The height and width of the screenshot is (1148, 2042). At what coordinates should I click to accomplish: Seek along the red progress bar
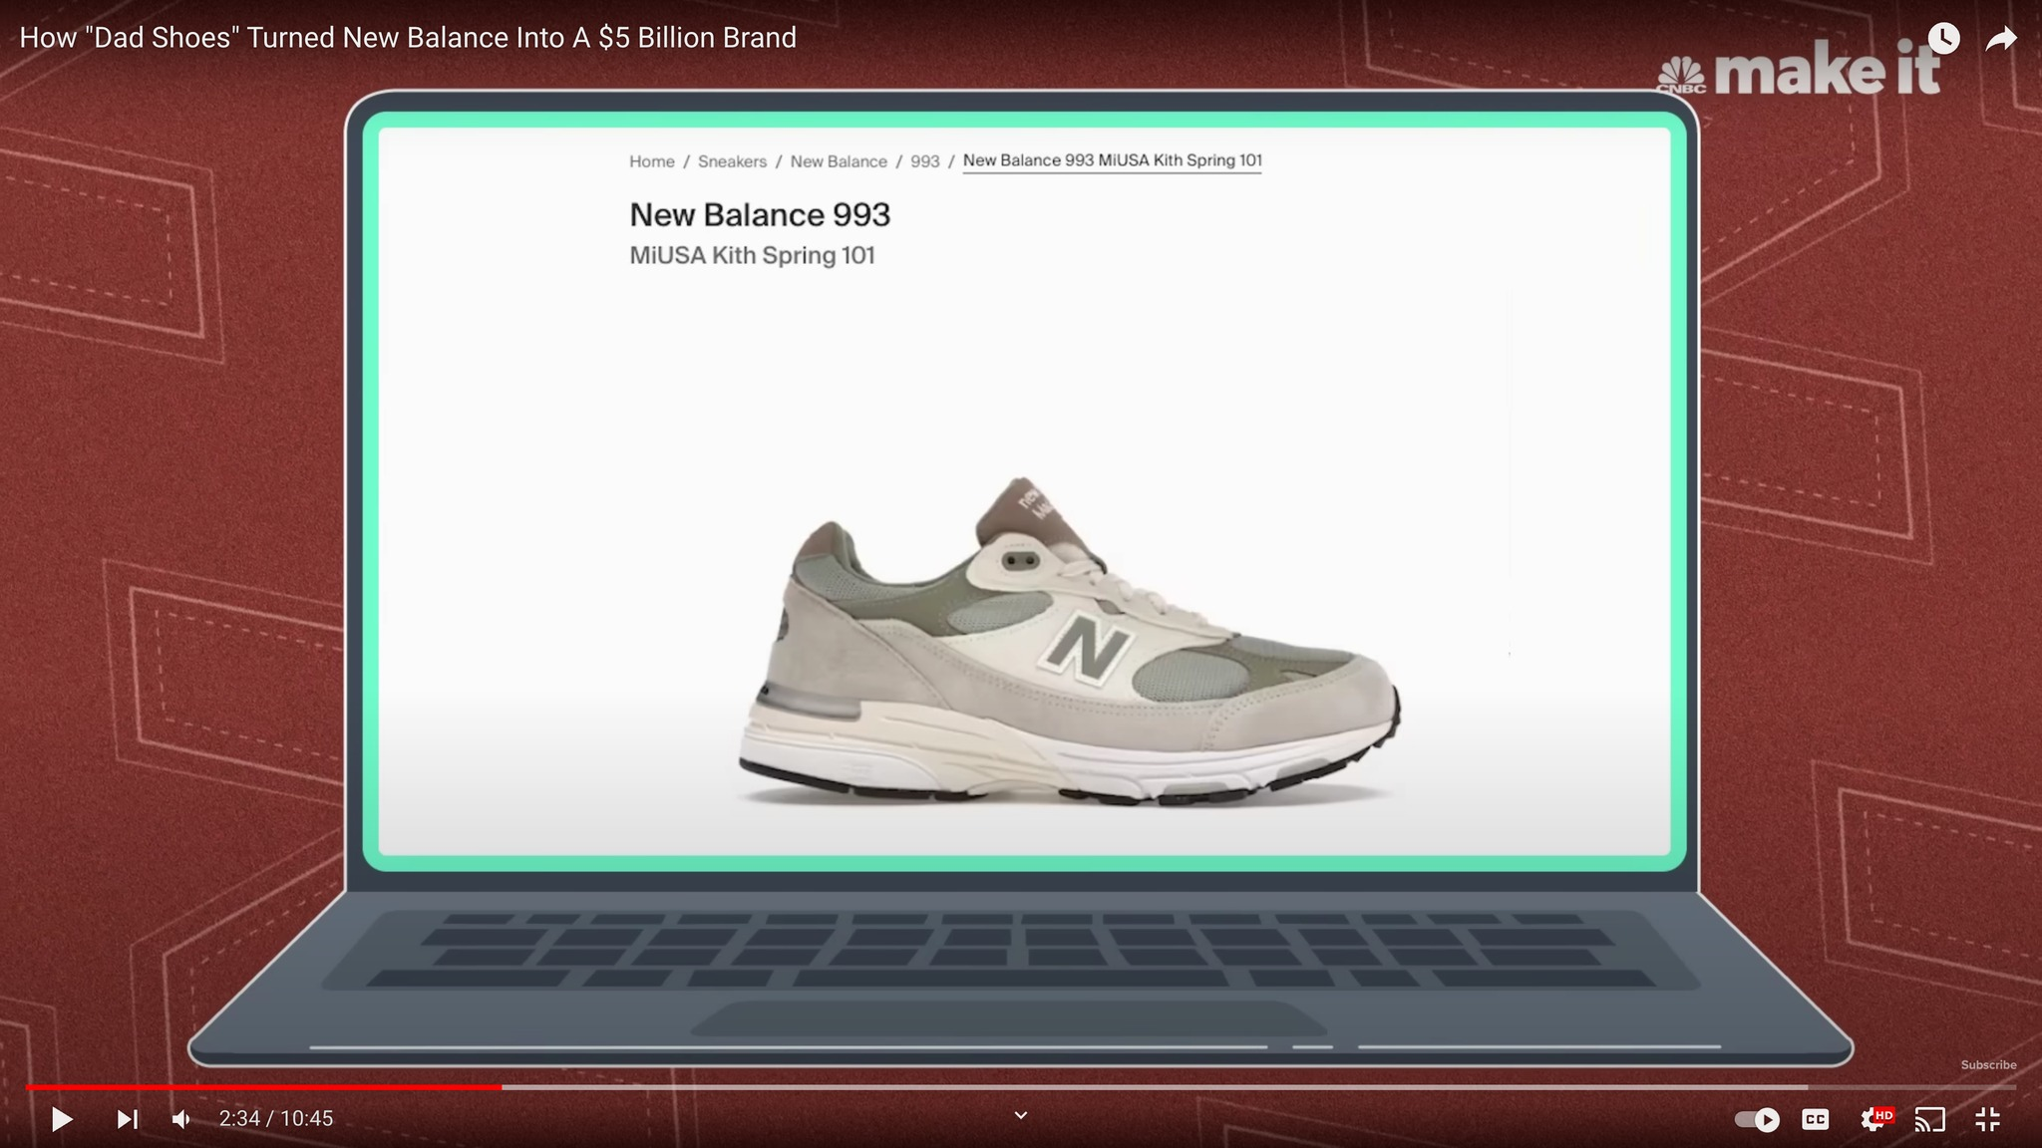click(263, 1087)
